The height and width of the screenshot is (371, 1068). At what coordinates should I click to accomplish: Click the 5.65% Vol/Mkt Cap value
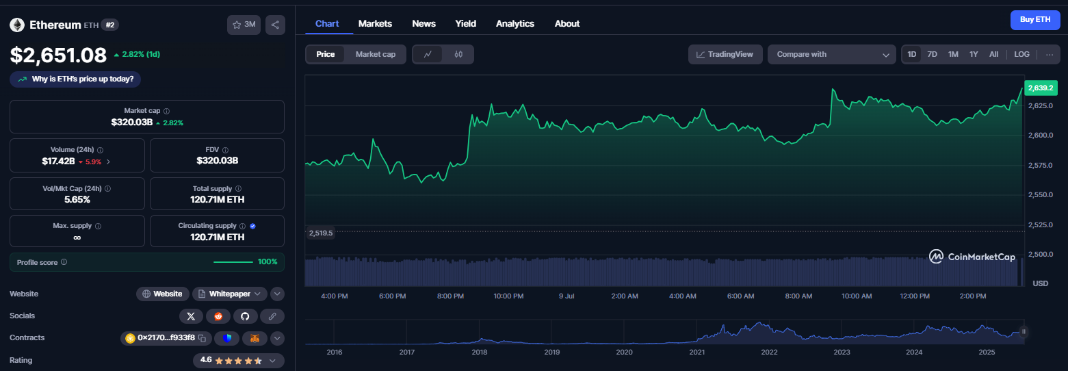point(77,199)
